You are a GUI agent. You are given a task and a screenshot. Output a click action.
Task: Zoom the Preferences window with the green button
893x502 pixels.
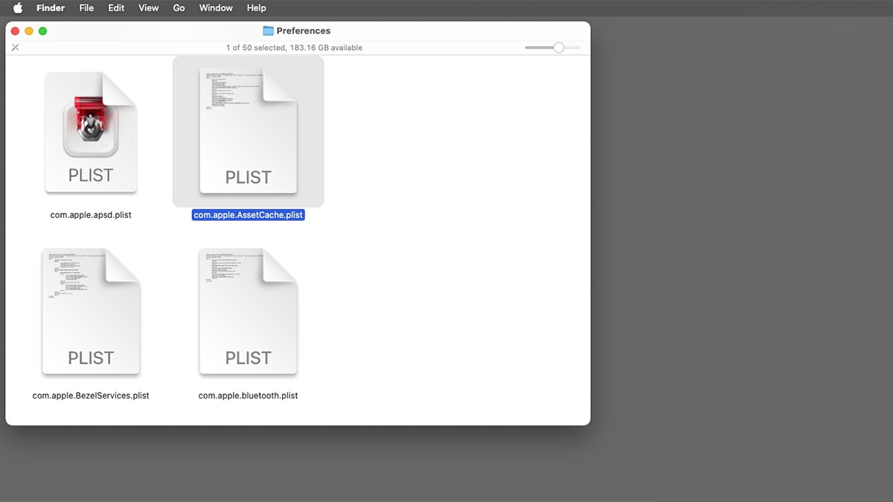click(x=42, y=30)
